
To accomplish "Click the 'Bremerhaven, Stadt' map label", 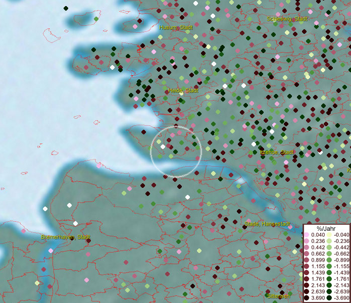I will 66,237.
